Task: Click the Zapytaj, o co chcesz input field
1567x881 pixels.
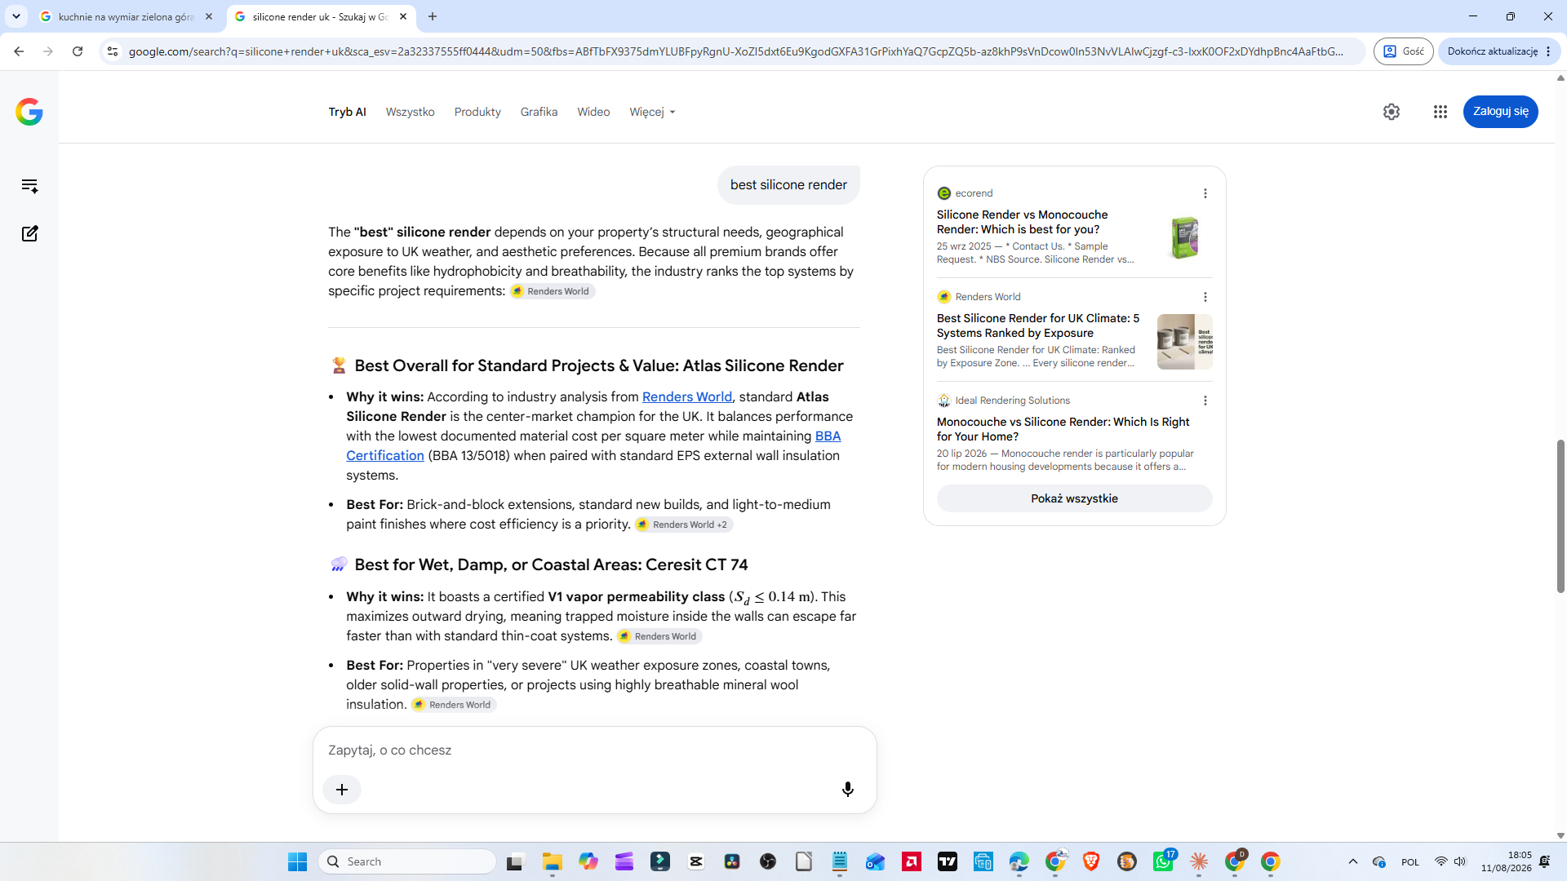Action: (x=594, y=750)
